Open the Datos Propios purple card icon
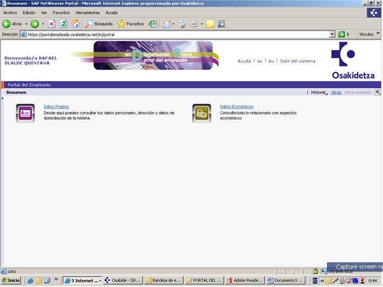Viewport: 383px width, 287px height. [25, 113]
